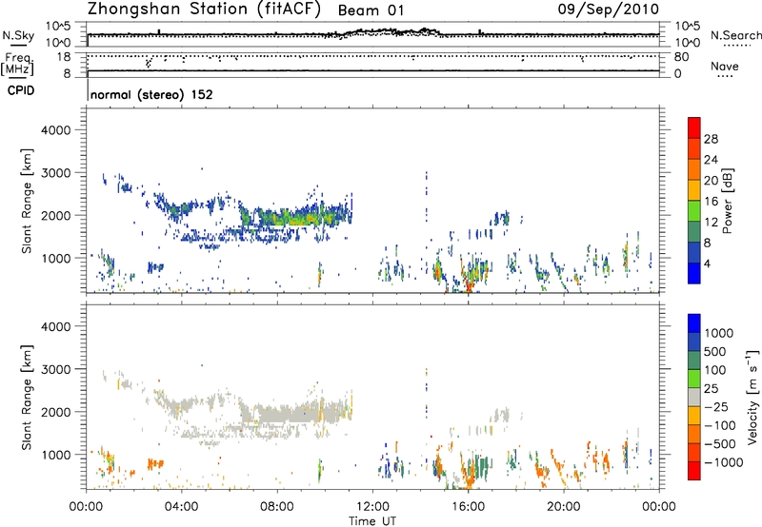762x527 pixels.
Task: Select the "20:00" time tick label
Action: tap(563, 507)
